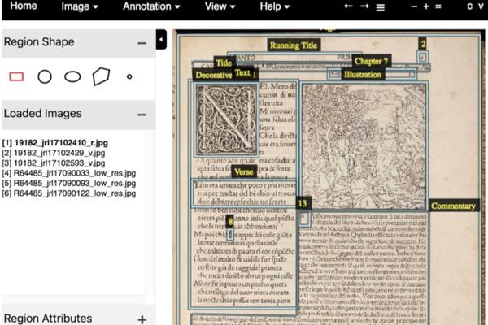
Task: Zoom in using the plus icon
Action: tap(426, 6)
